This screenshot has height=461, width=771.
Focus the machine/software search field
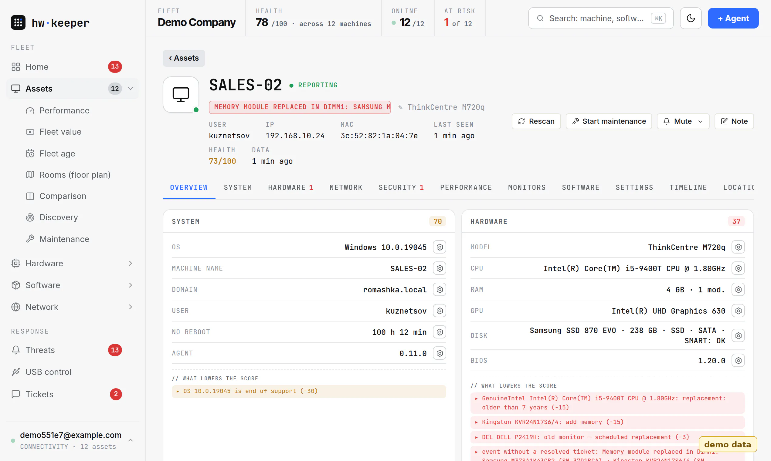[601, 18]
